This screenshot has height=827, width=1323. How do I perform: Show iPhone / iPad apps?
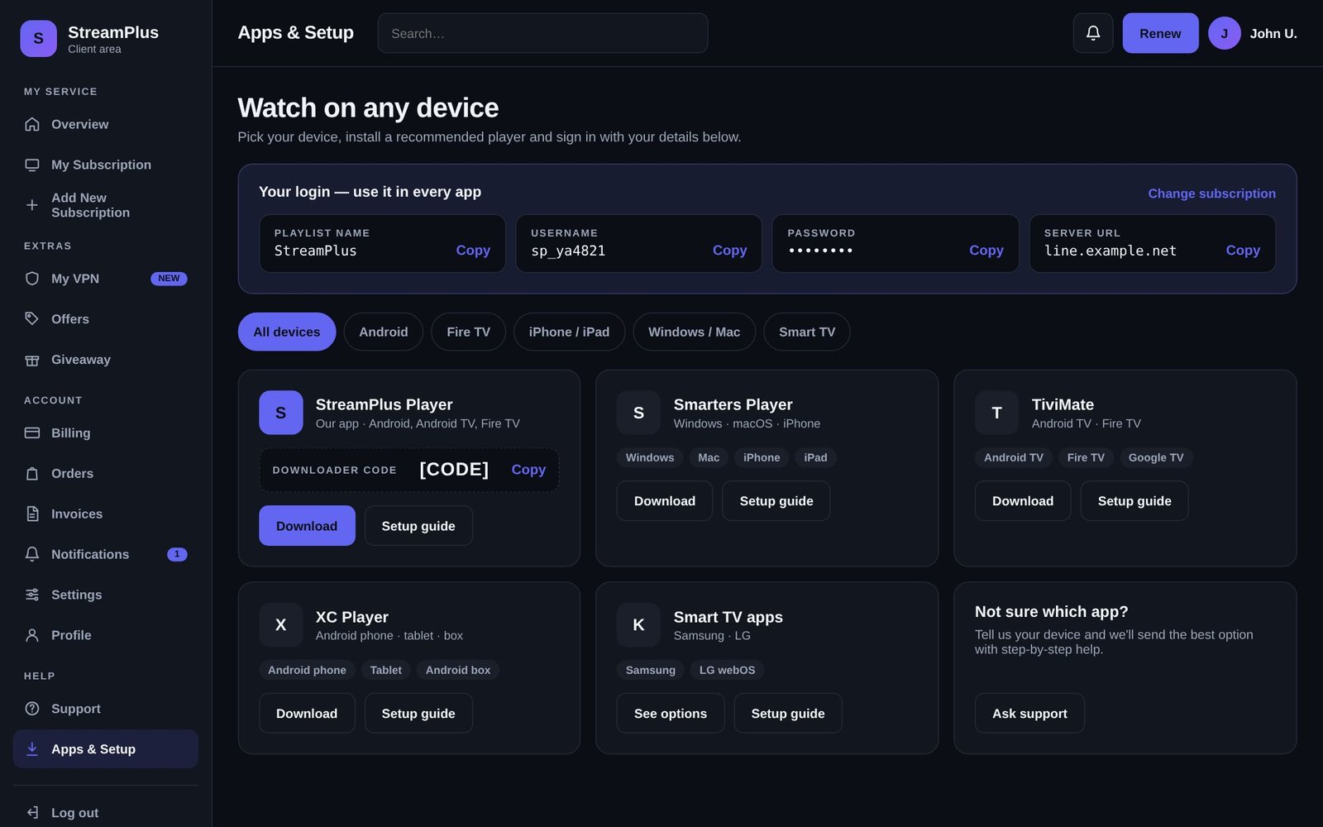pyautogui.click(x=569, y=332)
